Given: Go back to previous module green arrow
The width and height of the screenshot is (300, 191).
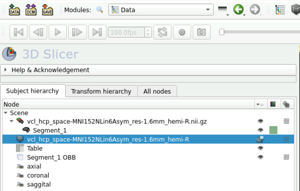Looking at the screenshot, I should (238, 10).
